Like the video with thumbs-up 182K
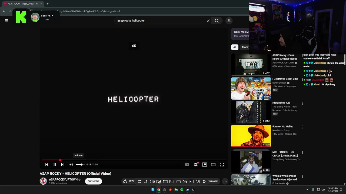The image size is (346, 194). coord(129,181)
